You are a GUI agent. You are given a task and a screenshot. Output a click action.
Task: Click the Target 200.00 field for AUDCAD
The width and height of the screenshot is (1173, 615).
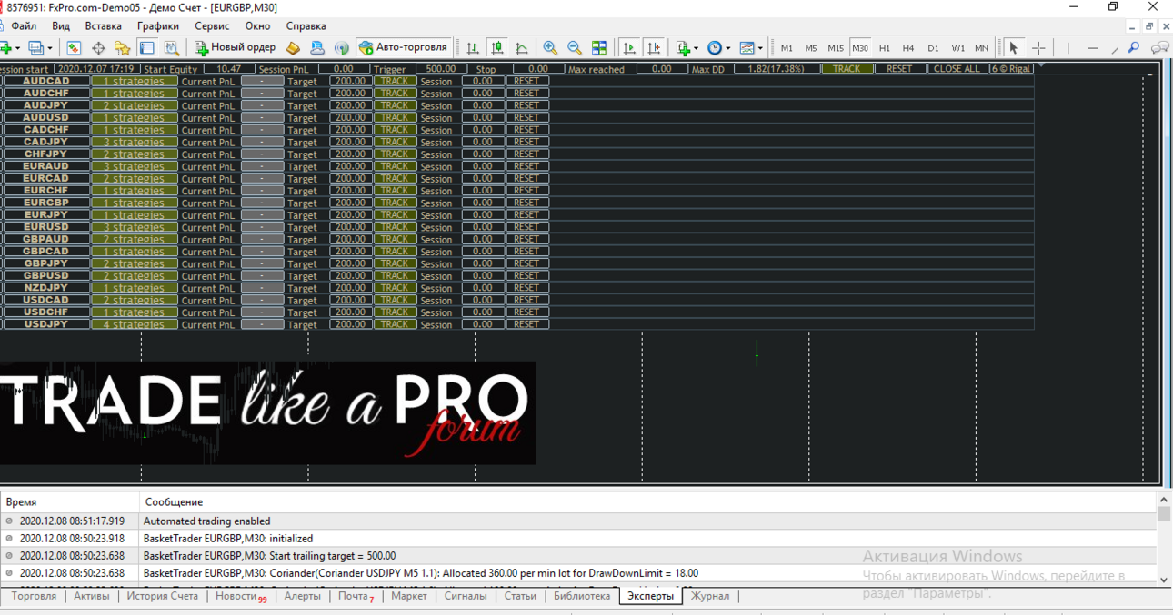coord(350,81)
